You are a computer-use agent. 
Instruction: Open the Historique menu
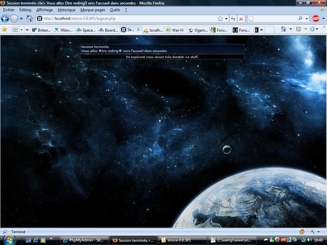(66, 10)
